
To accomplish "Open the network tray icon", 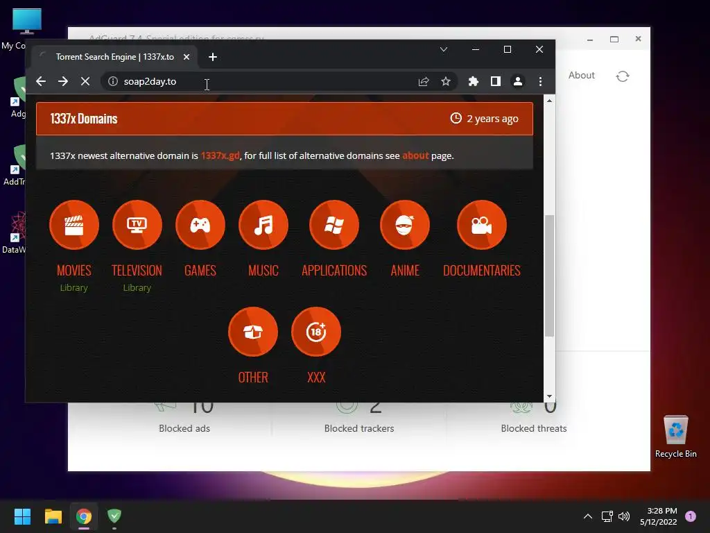I will [607, 516].
